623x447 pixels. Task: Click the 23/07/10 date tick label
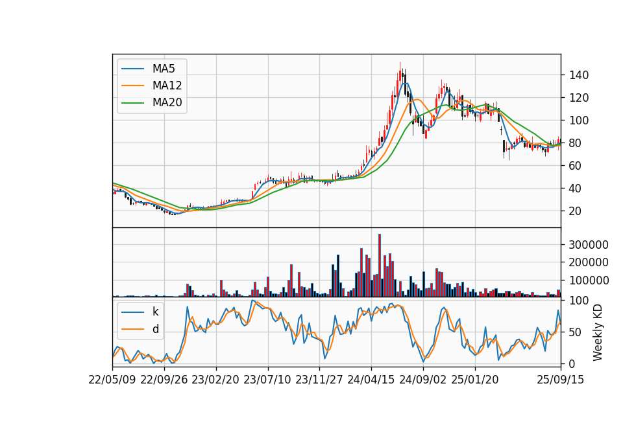click(x=267, y=380)
